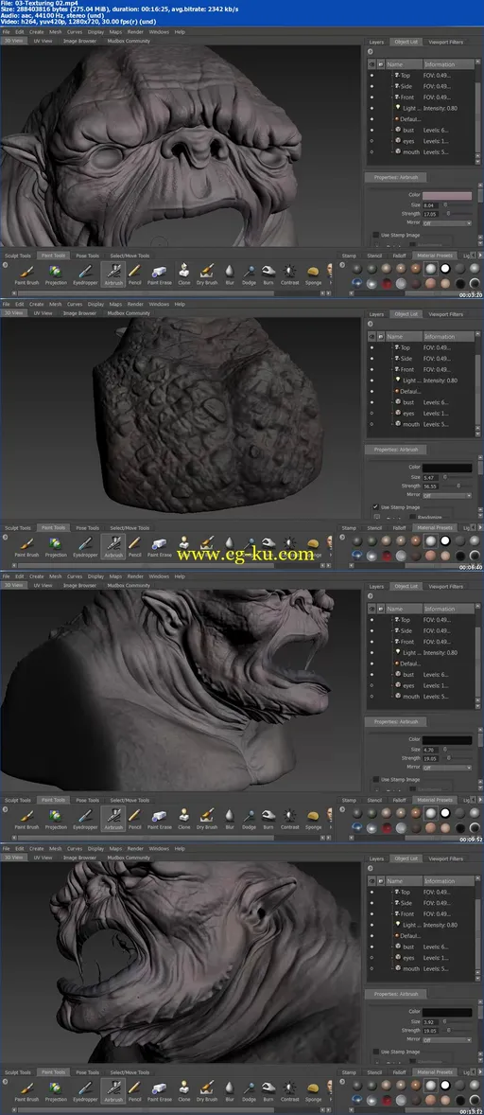Image resolution: width=484 pixels, height=1115 pixels.
Task: Toggle bust visibility in the 00:03:20 frame
Action: [372, 130]
